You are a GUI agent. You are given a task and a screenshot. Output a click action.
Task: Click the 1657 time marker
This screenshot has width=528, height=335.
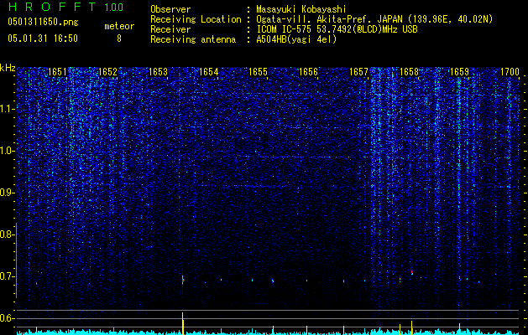(x=359, y=72)
